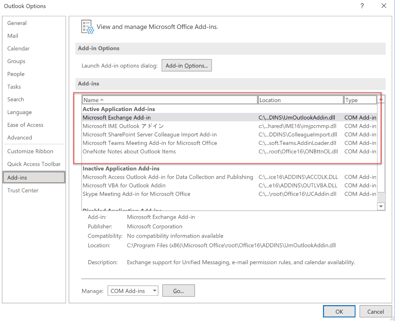Click the UmOutlookAddin.dll location cell
The width and height of the screenshot is (395, 321).
pyautogui.click(x=297, y=118)
